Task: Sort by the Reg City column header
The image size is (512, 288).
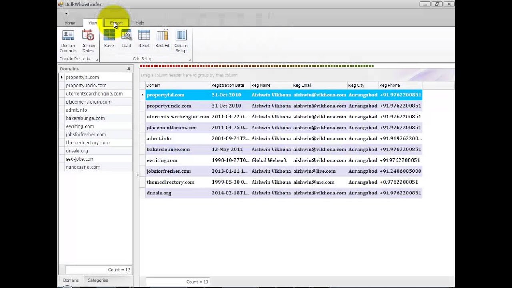Action: 362,85
